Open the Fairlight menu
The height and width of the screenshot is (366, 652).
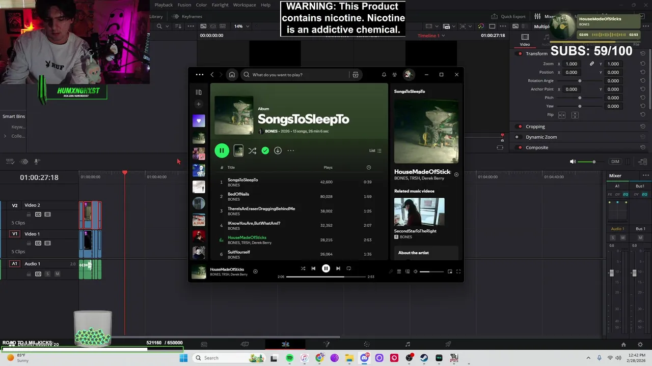(220, 5)
